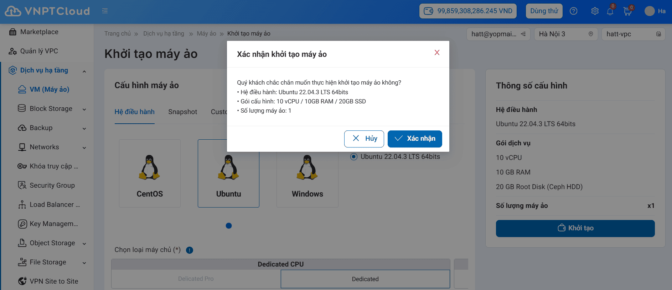
Task: Open the settings gear icon
Action: [595, 11]
